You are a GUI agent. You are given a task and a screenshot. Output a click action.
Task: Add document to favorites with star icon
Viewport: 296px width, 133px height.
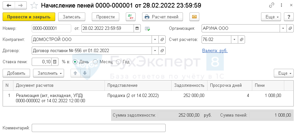(34, 6)
